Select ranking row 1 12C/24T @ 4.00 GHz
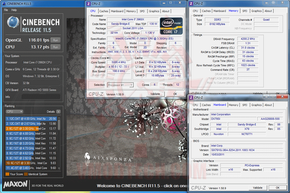This screenshot has width=290, height=193. coord(31,119)
